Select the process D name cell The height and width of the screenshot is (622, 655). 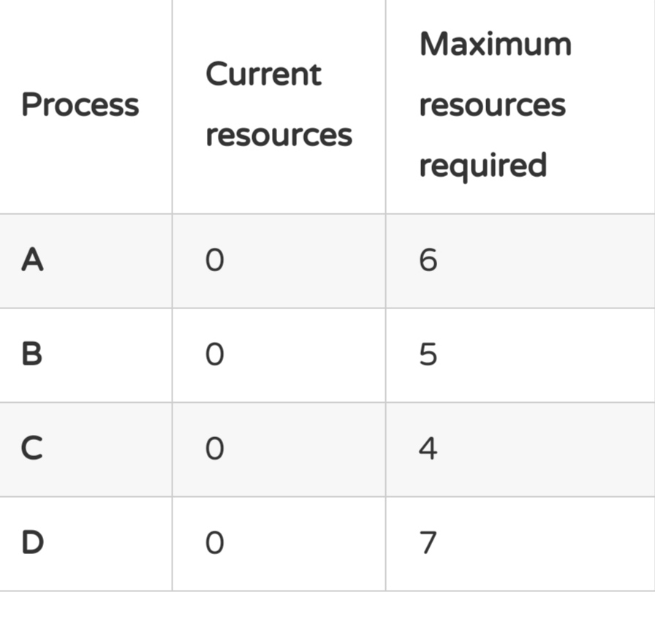point(33,543)
